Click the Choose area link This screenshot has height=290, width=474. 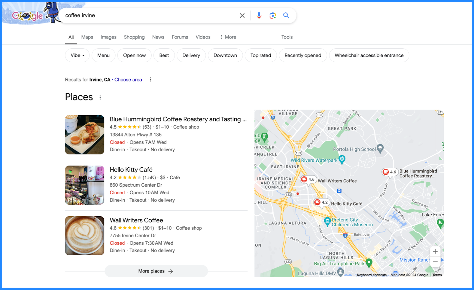pos(128,80)
